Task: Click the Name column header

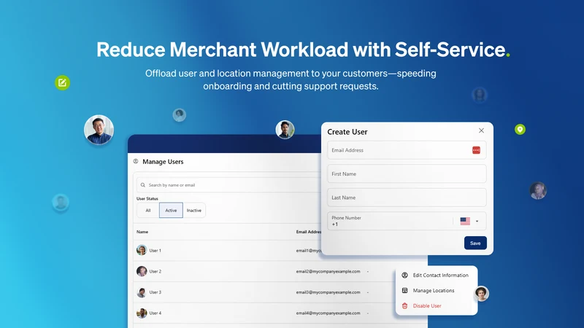Action: (x=142, y=232)
